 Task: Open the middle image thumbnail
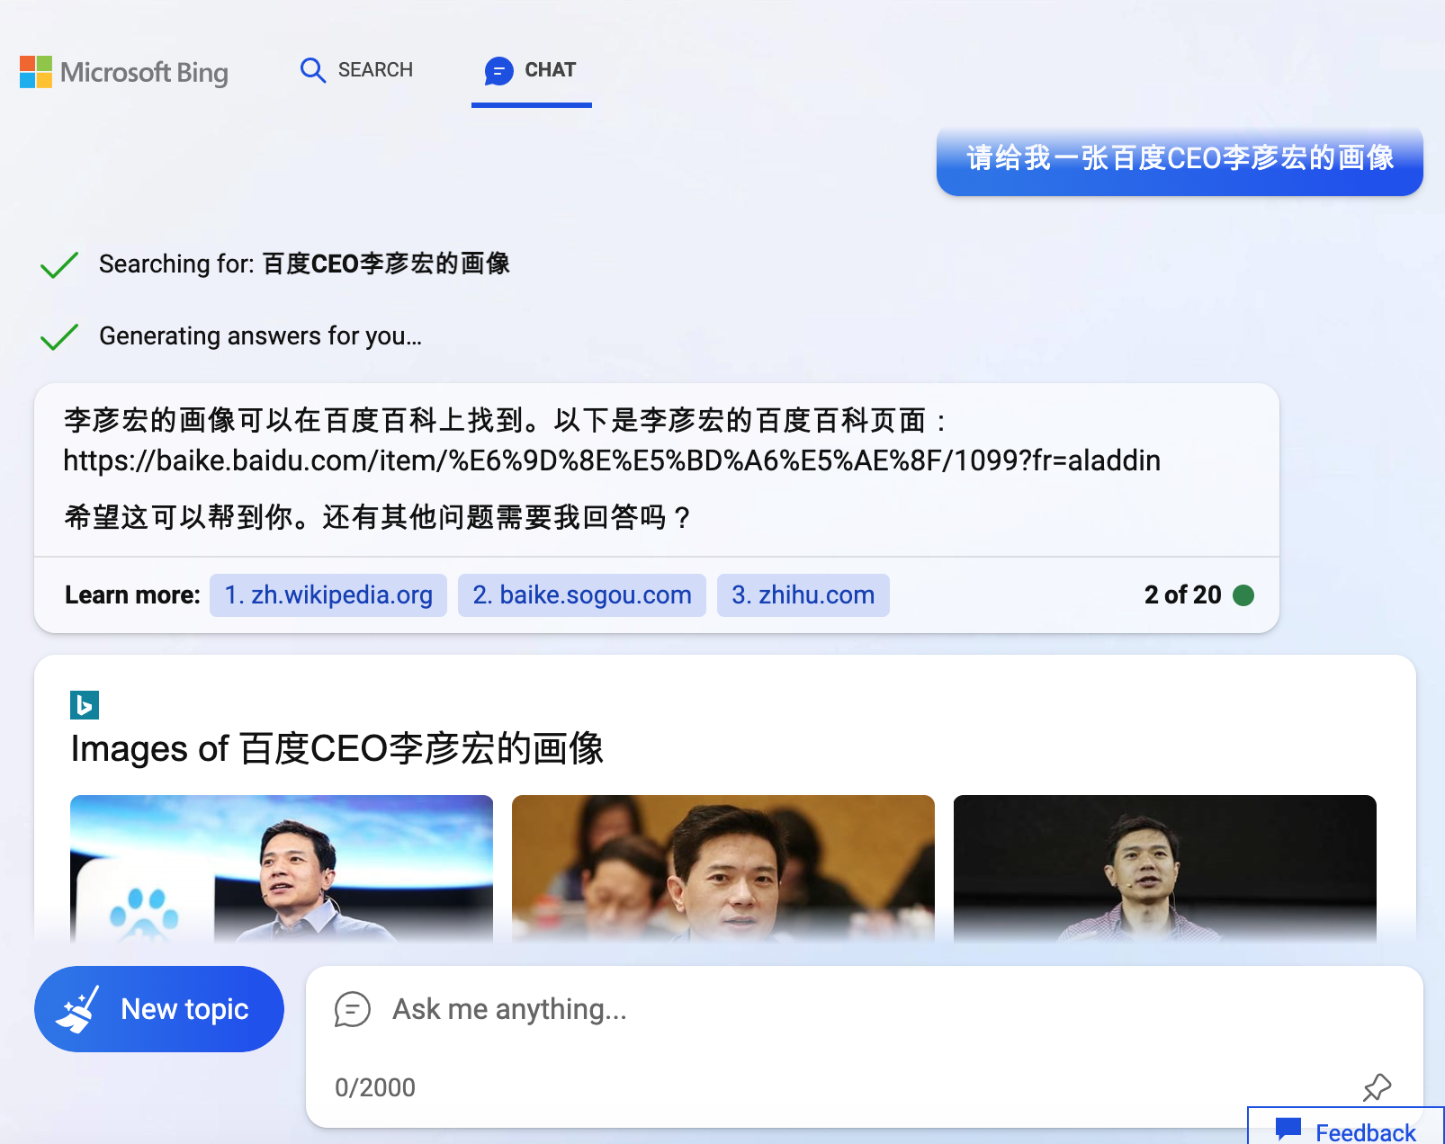click(x=723, y=868)
